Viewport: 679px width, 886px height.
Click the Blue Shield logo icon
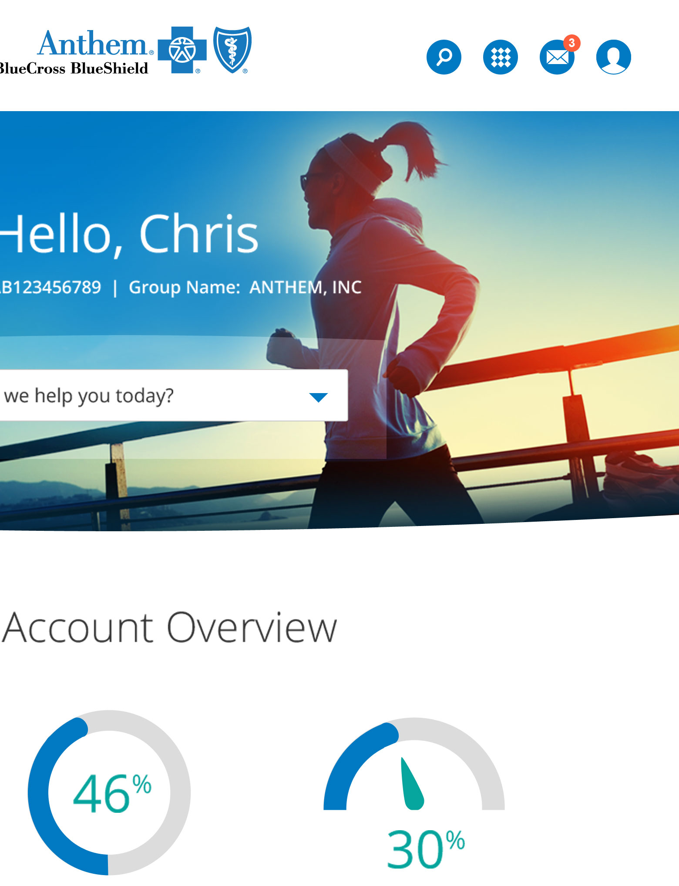point(232,50)
